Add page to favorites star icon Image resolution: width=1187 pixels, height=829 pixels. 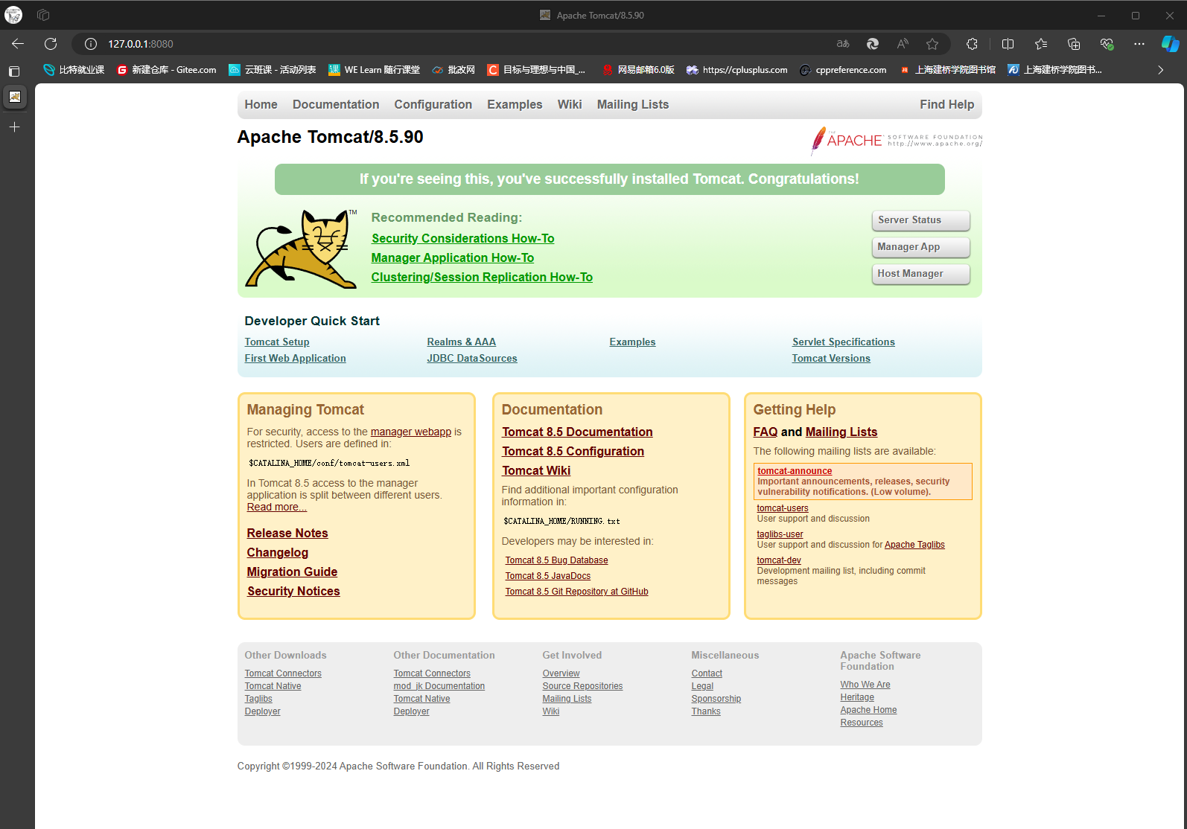click(x=932, y=44)
